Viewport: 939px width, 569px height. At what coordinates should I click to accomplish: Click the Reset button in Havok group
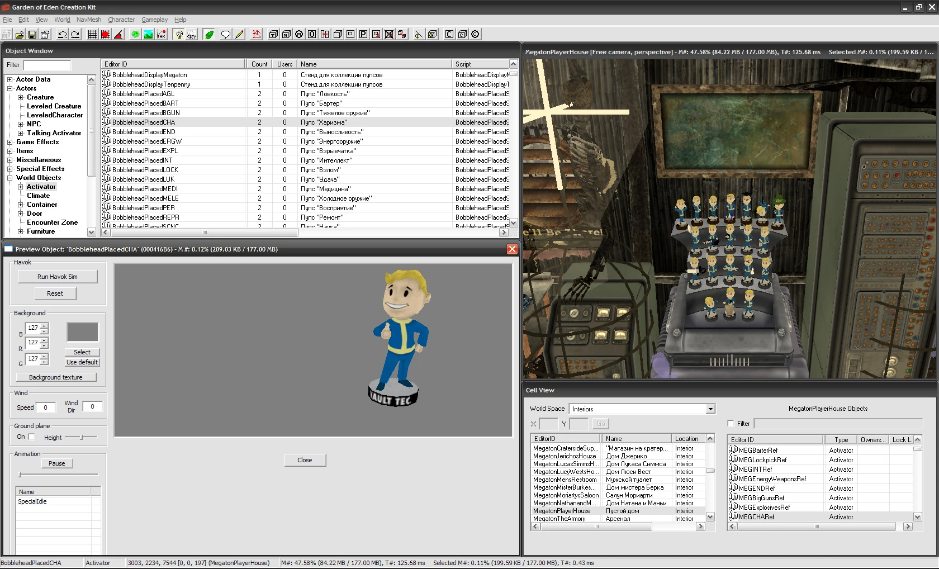55,293
